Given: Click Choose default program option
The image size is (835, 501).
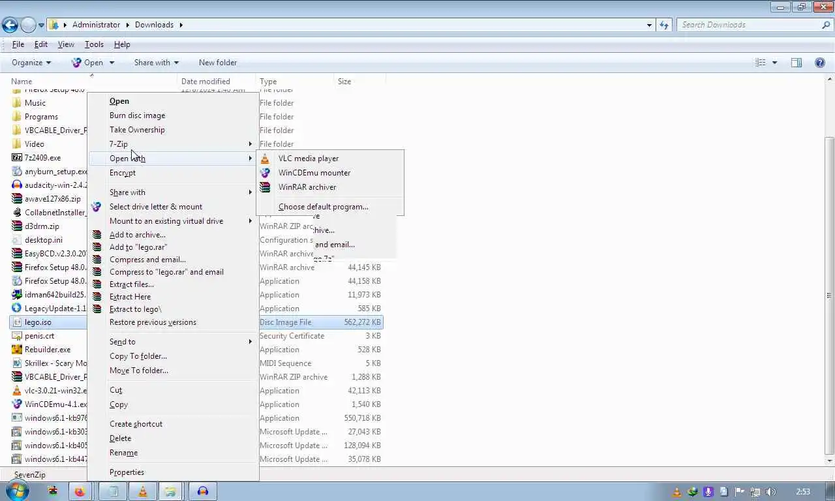Looking at the screenshot, I should 323,207.
